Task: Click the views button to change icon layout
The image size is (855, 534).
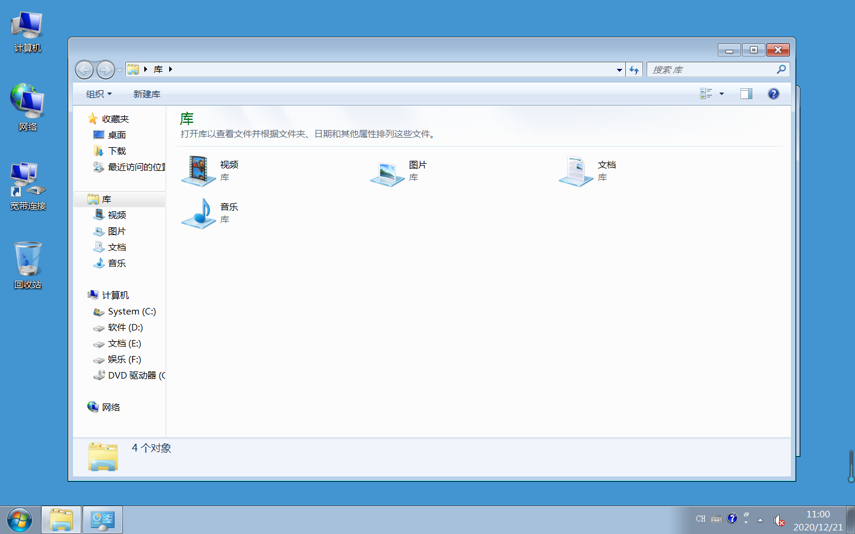Action: pyautogui.click(x=707, y=93)
